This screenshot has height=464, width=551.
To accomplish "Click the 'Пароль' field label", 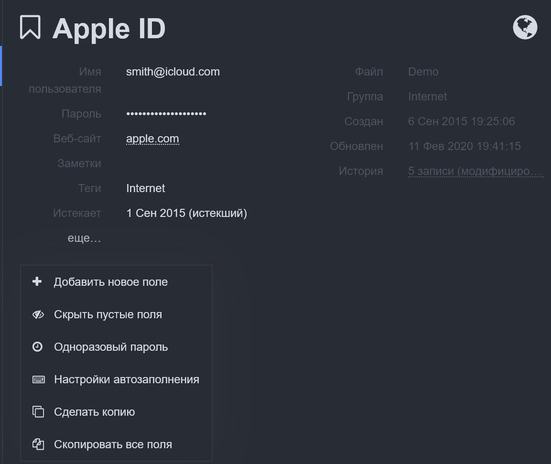I will coord(81,114).
